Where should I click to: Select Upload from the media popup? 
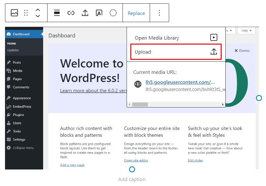[x=143, y=52]
